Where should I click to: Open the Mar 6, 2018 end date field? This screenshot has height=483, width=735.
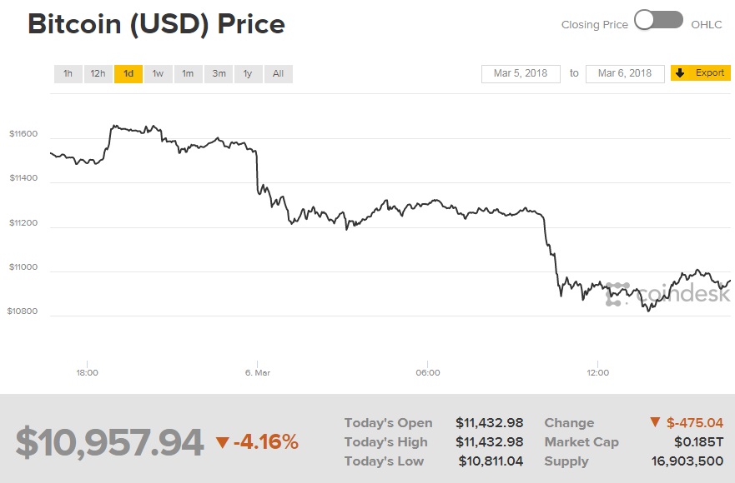pyautogui.click(x=625, y=73)
